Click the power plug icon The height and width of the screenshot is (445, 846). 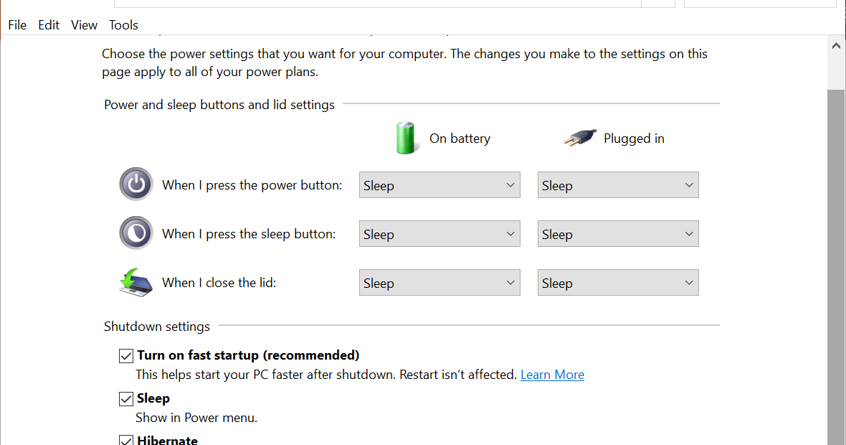[580, 138]
